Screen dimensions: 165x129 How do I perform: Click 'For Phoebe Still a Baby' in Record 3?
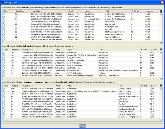tap(127, 109)
